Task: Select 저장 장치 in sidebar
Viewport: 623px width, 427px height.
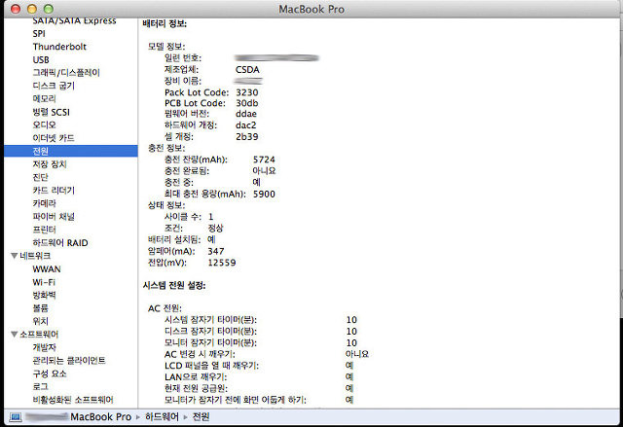Action: [50, 164]
